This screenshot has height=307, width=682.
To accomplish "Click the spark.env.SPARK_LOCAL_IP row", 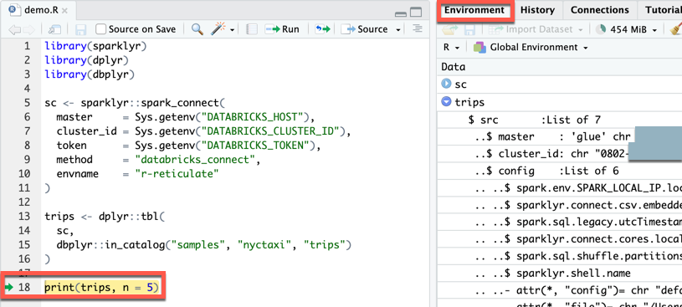I will point(559,188).
